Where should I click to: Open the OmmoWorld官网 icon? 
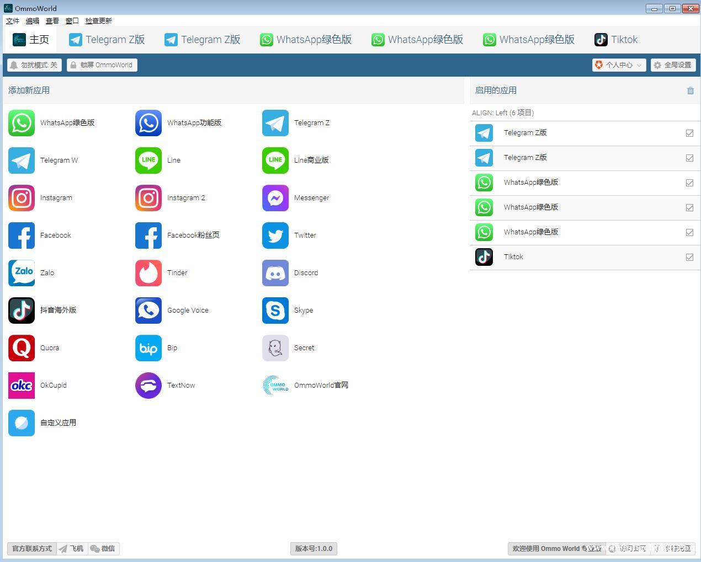(275, 386)
